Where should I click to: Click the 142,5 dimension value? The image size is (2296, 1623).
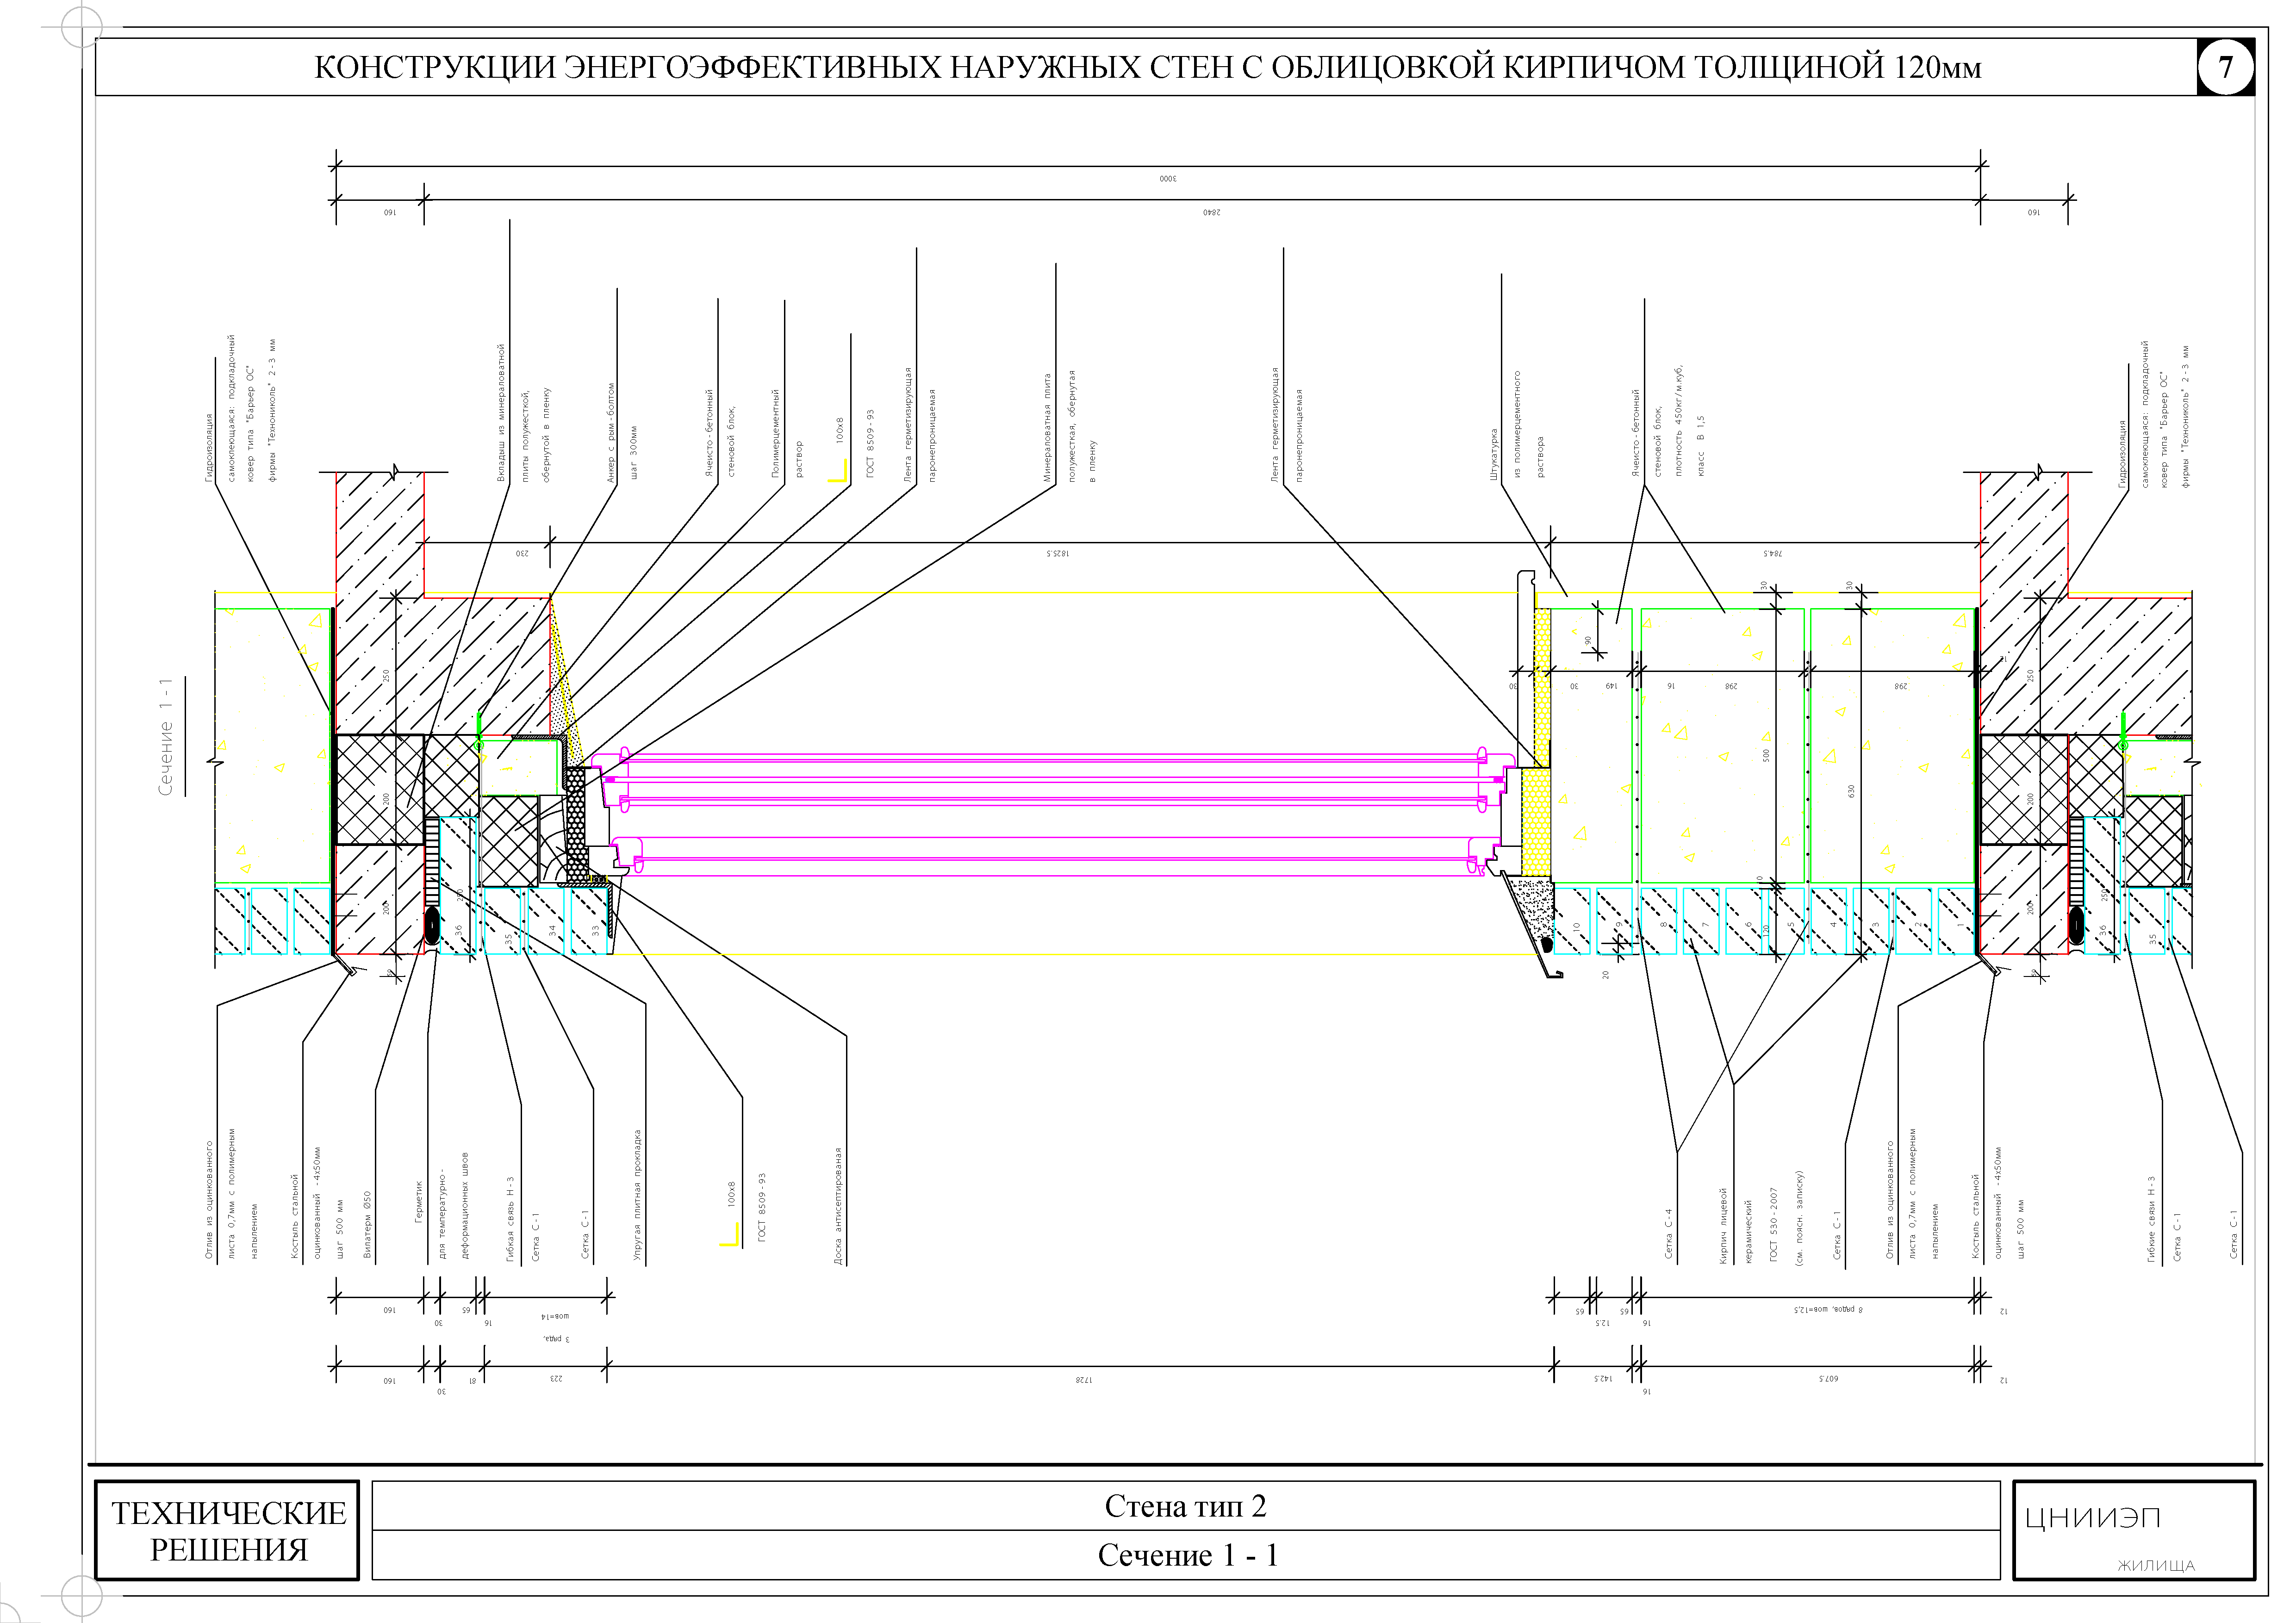click(x=1603, y=1380)
